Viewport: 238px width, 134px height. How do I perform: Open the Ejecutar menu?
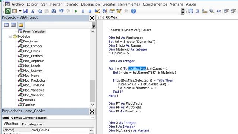coord(109,4)
